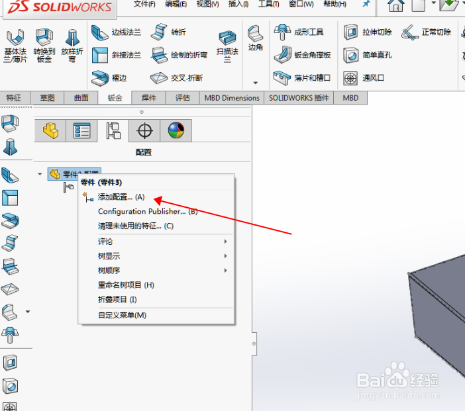Choose 添加配置... (A) from context menu
Screen dimensions: 465x411
tap(156, 197)
